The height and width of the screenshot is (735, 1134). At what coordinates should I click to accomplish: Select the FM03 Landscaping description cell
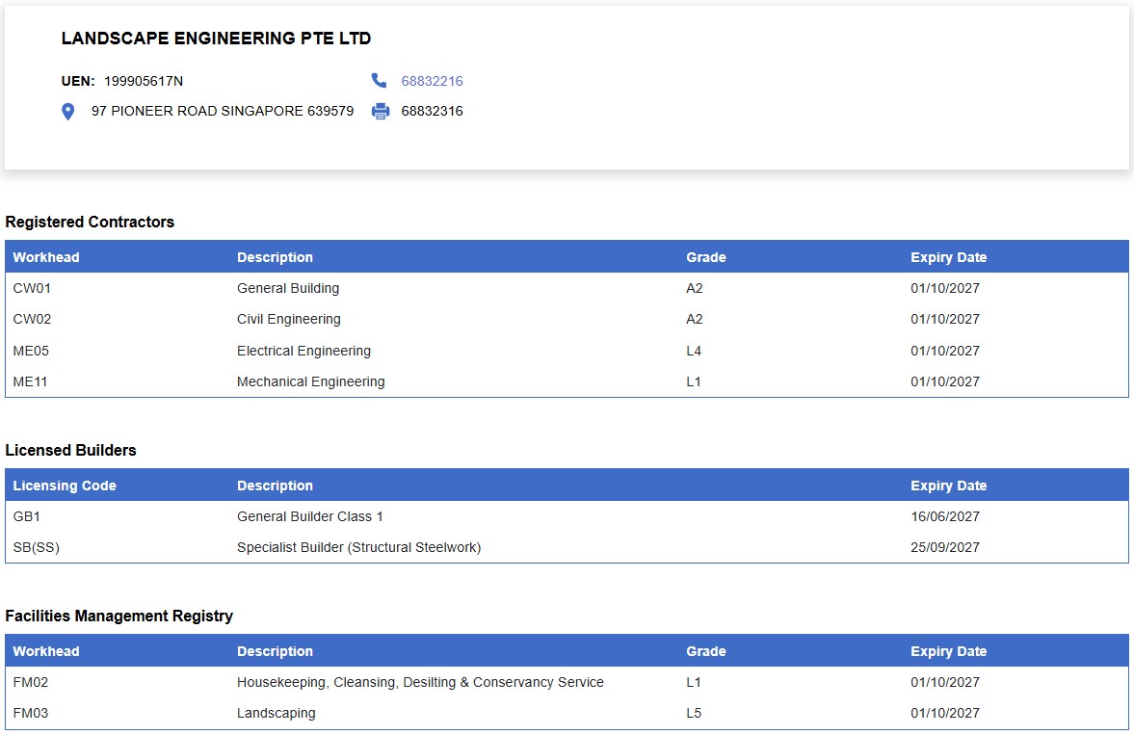click(276, 713)
